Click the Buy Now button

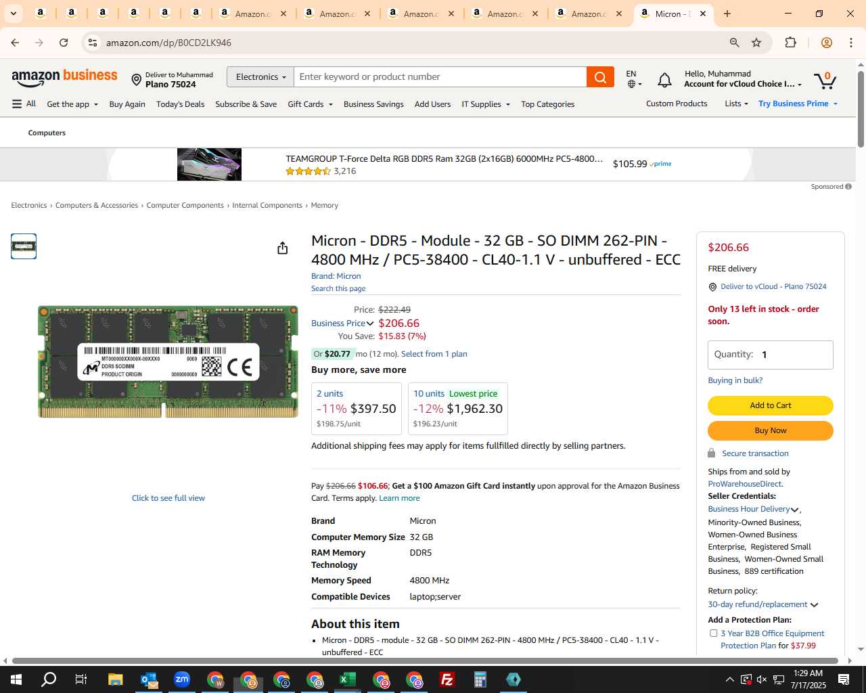pos(770,430)
